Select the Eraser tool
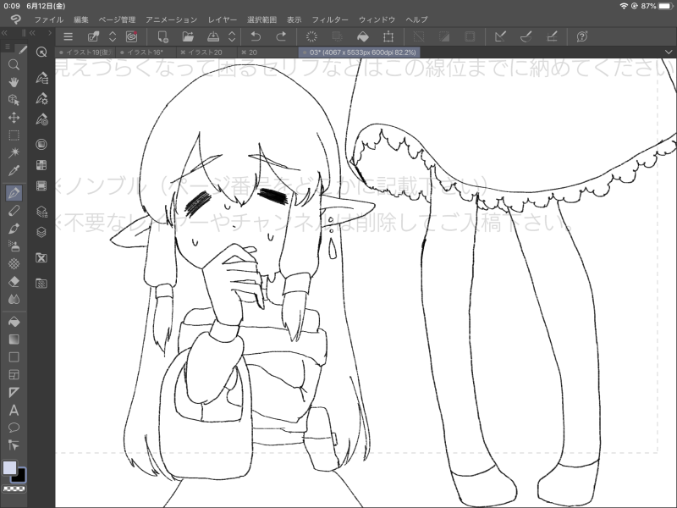677x508 pixels. click(x=14, y=281)
